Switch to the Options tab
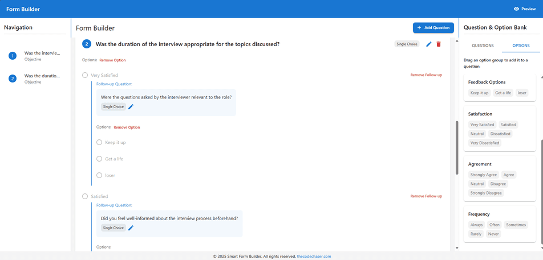 coord(521,46)
